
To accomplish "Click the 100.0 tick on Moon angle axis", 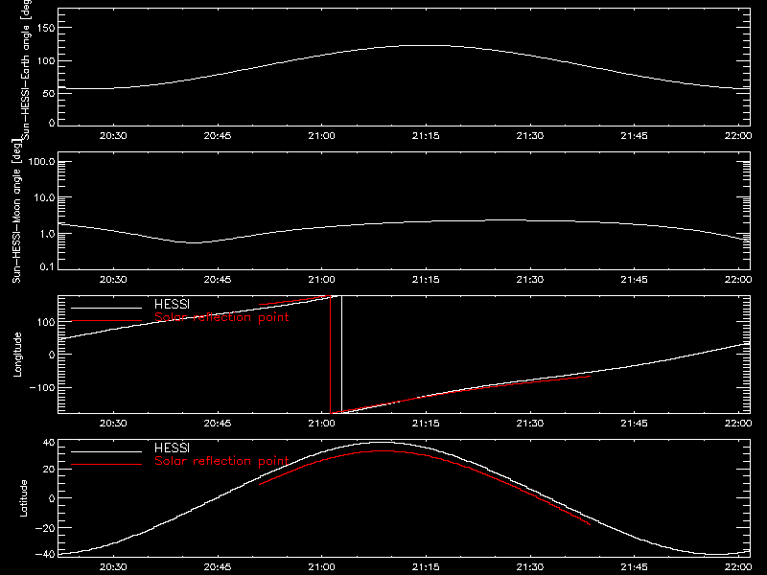I will pos(41,162).
